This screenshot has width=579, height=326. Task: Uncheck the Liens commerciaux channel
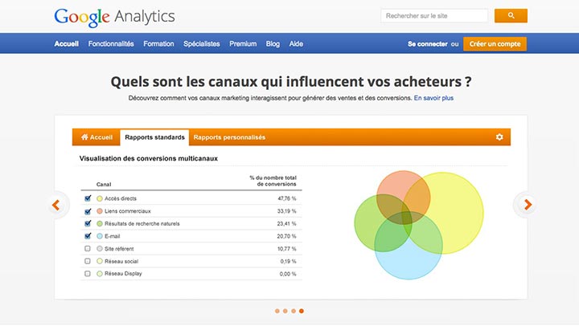coord(88,211)
